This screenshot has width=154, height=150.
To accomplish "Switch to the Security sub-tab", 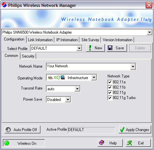I will coord(28,56).
